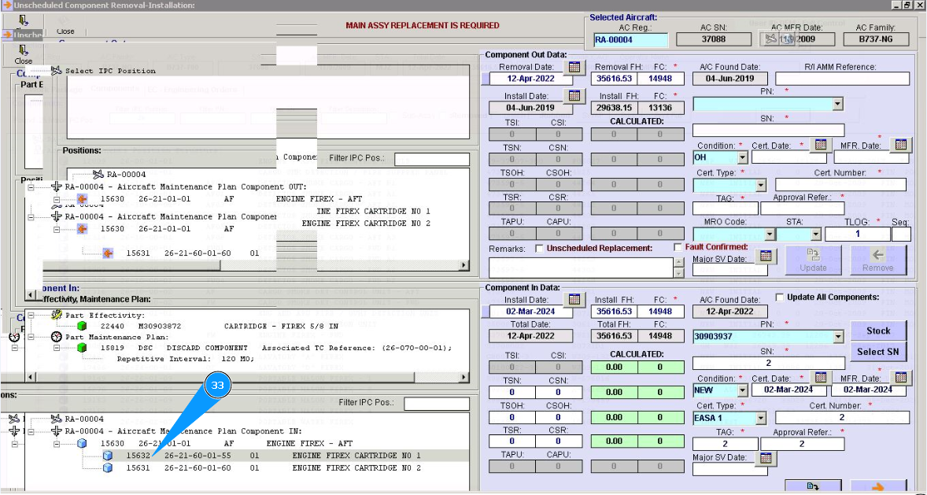This screenshot has width=927, height=495.
Task: Open the Cert. Type EASA 1 dropdown
Action: (760, 418)
